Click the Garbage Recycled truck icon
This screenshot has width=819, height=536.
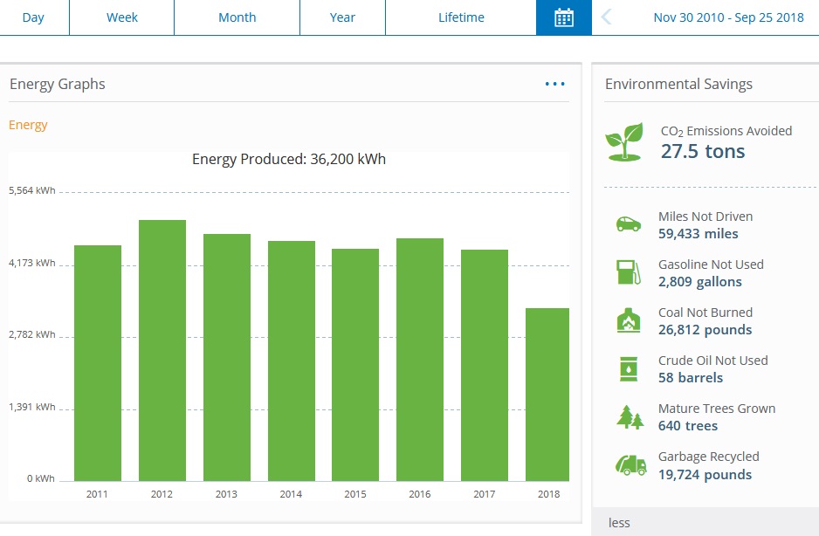(630, 464)
